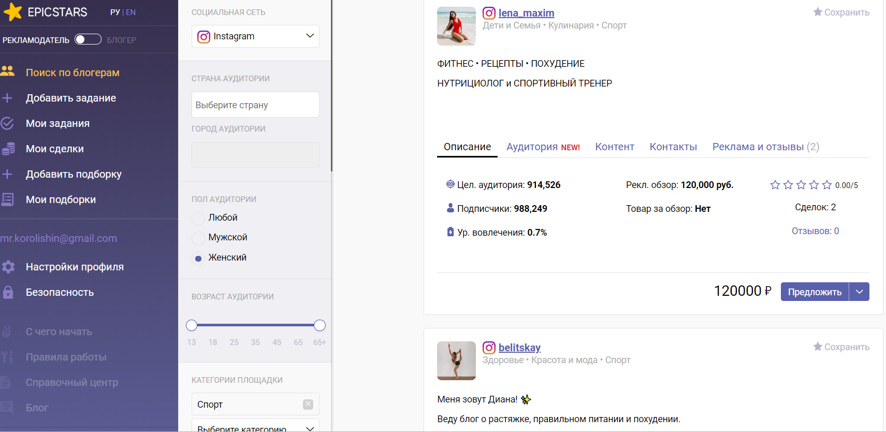The height and width of the screenshot is (432, 886).
Task: Click the Мои подборки list icon
Action: click(8, 199)
